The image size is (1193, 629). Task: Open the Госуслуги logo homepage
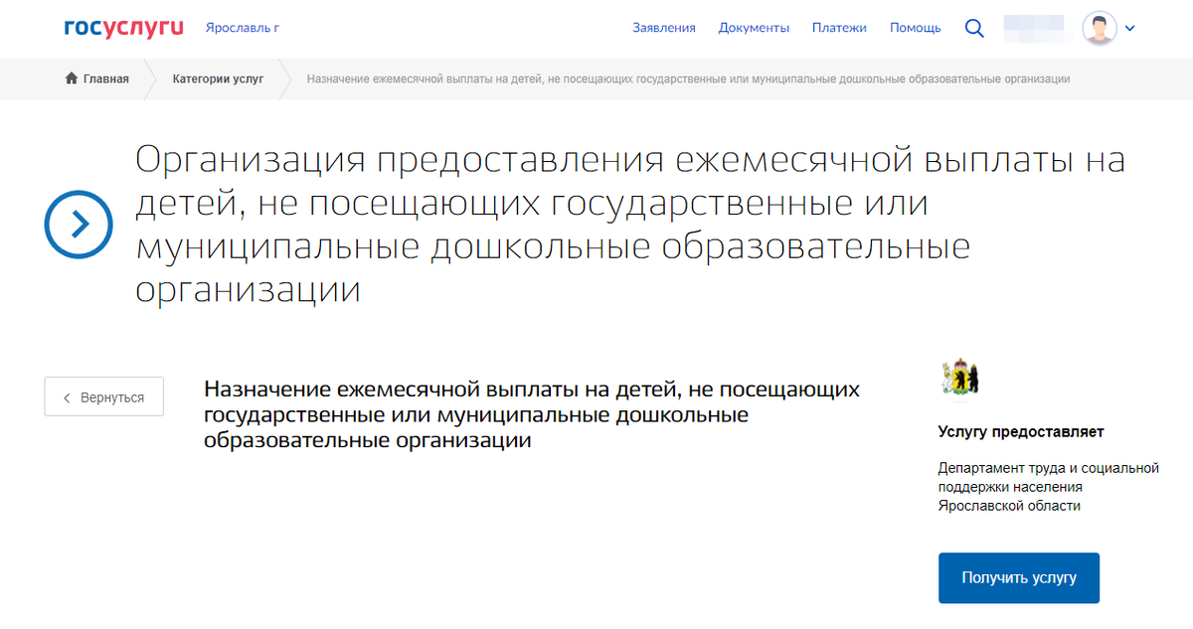click(x=124, y=28)
